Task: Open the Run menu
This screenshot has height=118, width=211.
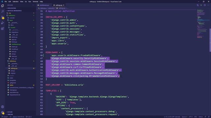Action: tap(30, 2)
